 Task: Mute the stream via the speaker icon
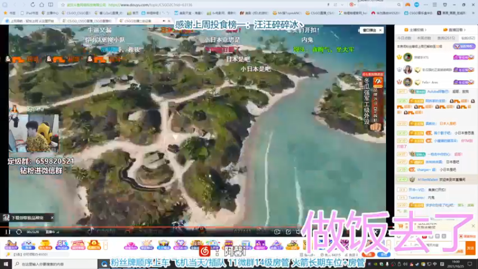[x=298, y=232]
